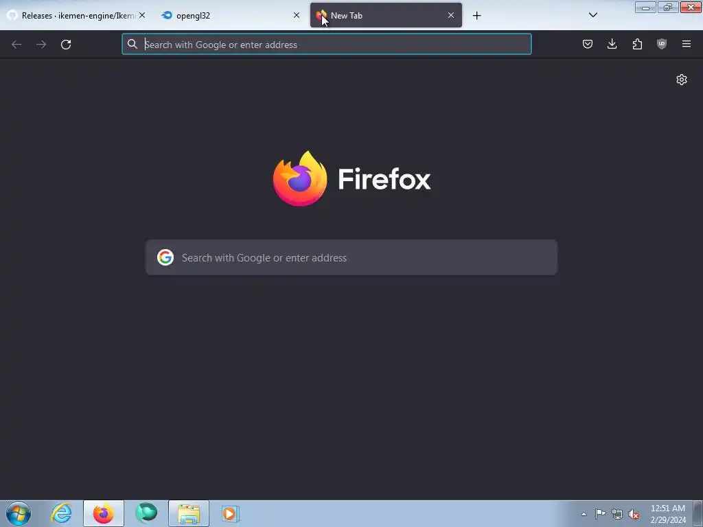Click the search magnifier in address bar
Image resolution: width=703 pixels, height=527 pixels.
132,44
